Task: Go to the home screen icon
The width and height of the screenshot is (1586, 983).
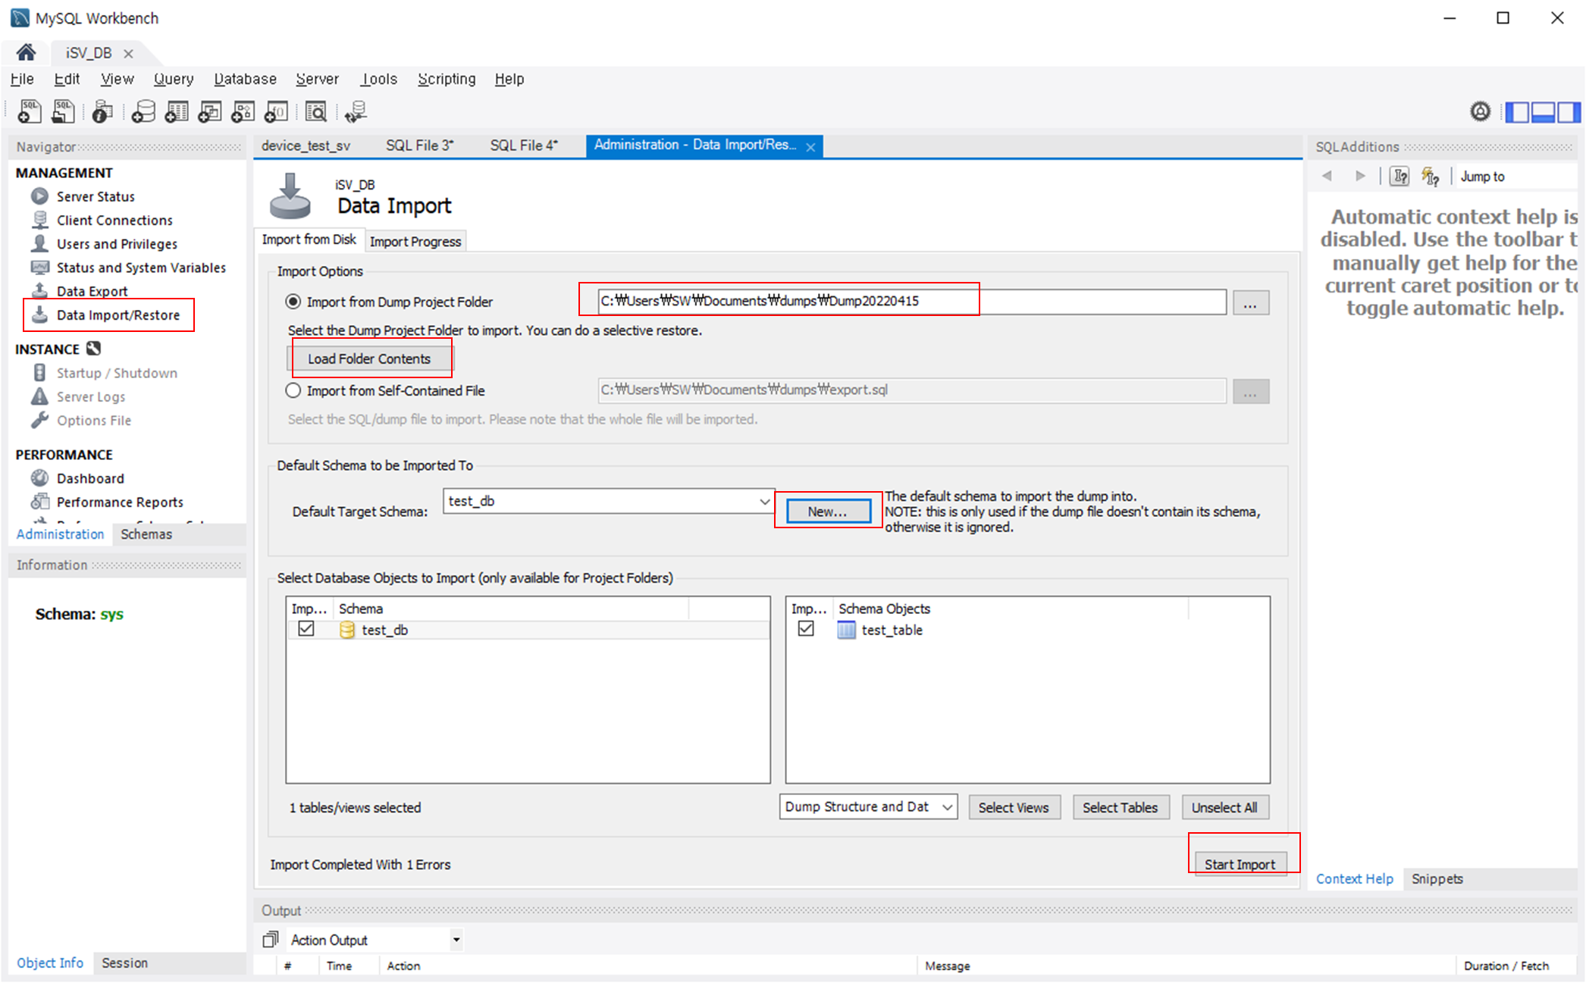Action: click(26, 52)
